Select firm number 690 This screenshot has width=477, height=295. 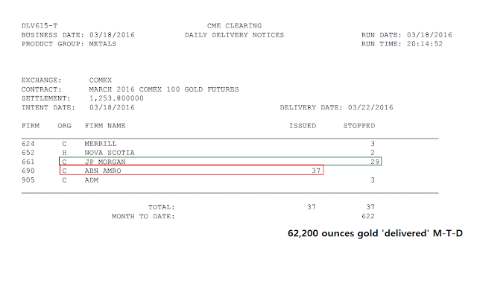28,171
